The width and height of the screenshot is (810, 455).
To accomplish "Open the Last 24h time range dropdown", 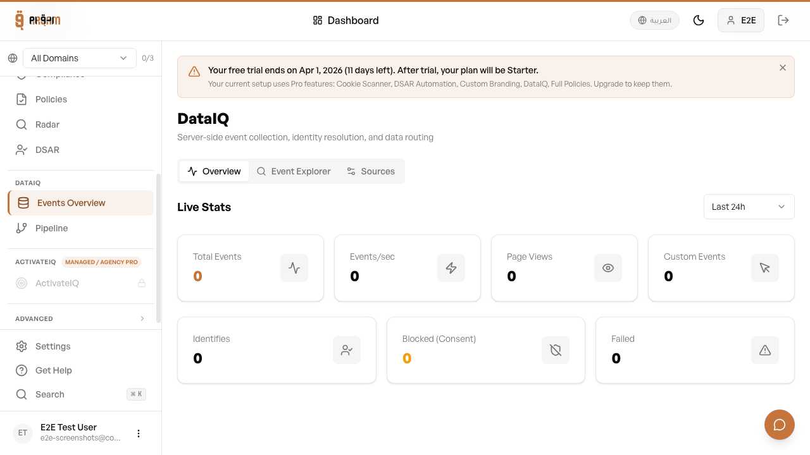I will point(749,207).
